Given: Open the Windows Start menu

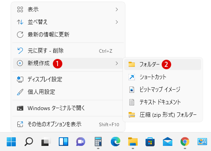Looking at the screenshot, I should pyautogui.click(x=11, y=142).
